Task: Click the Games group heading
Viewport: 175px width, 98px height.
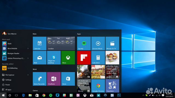Action: tap(35, 91)
